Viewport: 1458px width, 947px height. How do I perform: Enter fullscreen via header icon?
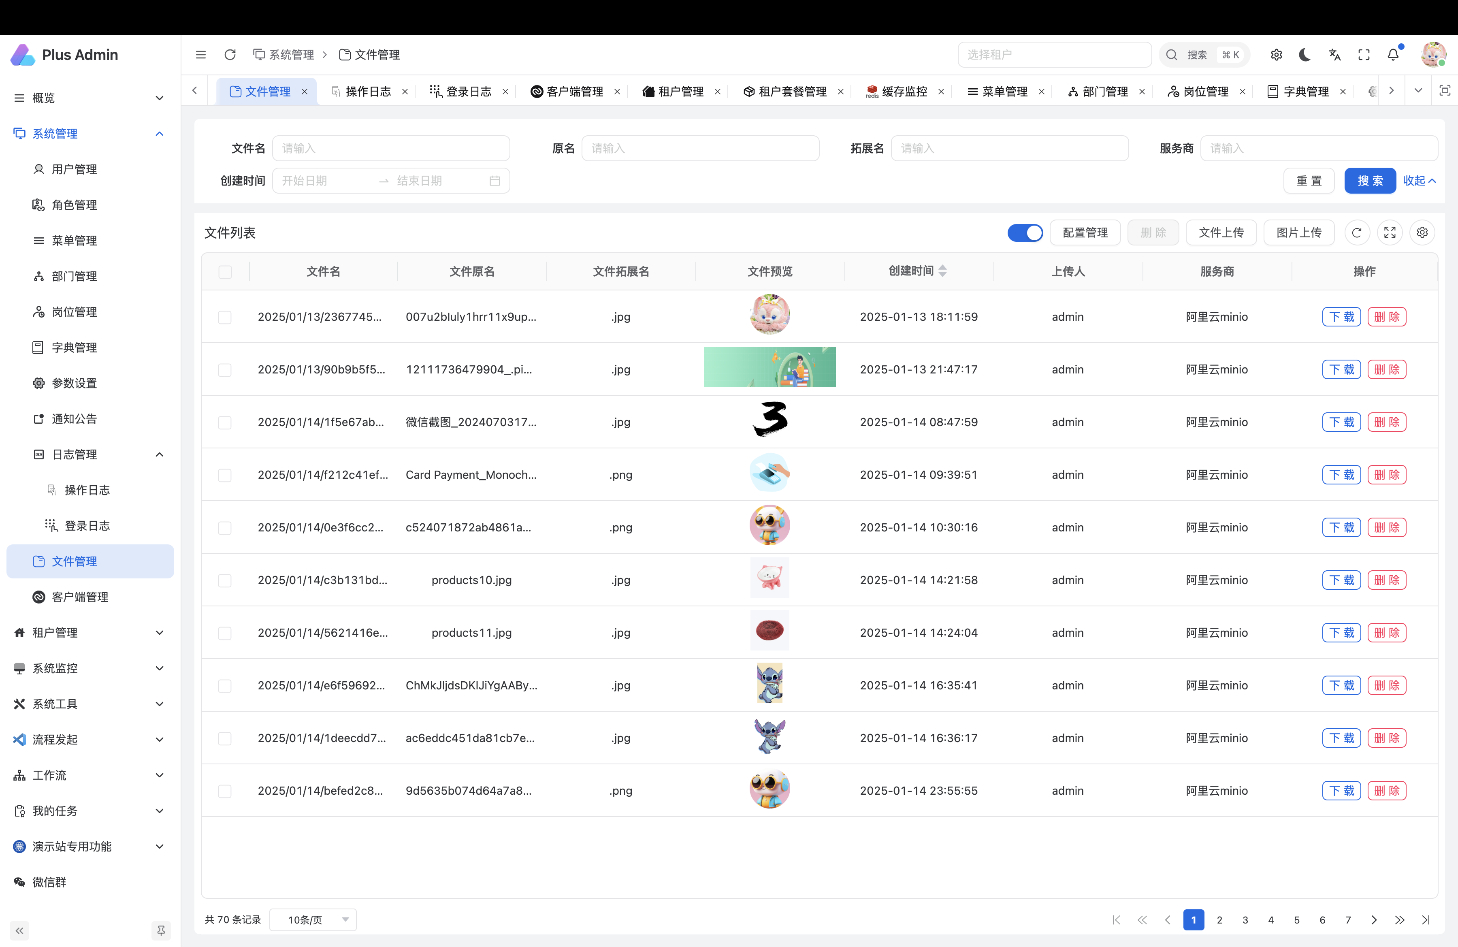(x=1364, y=55)
